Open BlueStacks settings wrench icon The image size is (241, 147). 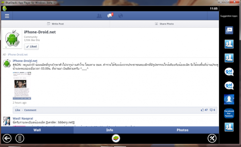point(212,138)
